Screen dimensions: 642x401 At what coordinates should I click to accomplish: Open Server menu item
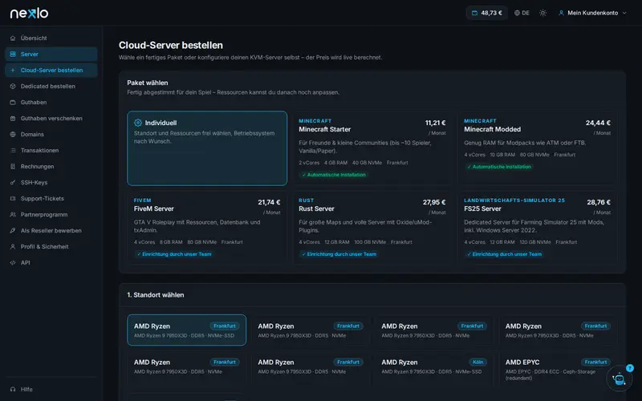click(51, 54)
